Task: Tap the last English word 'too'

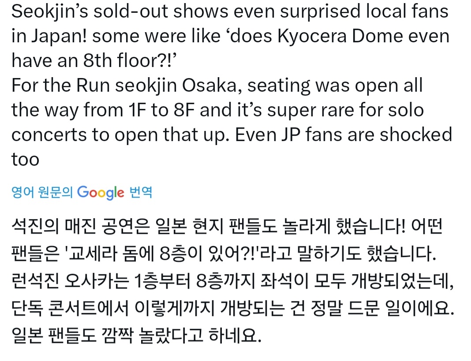Action: [25, 159]
